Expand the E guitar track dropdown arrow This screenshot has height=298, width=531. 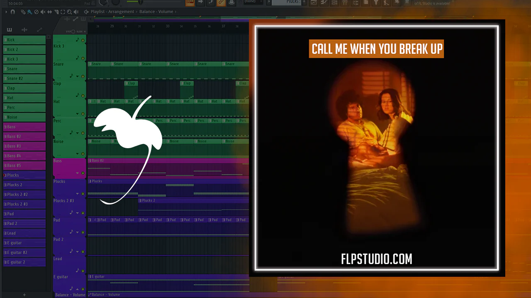77,289
